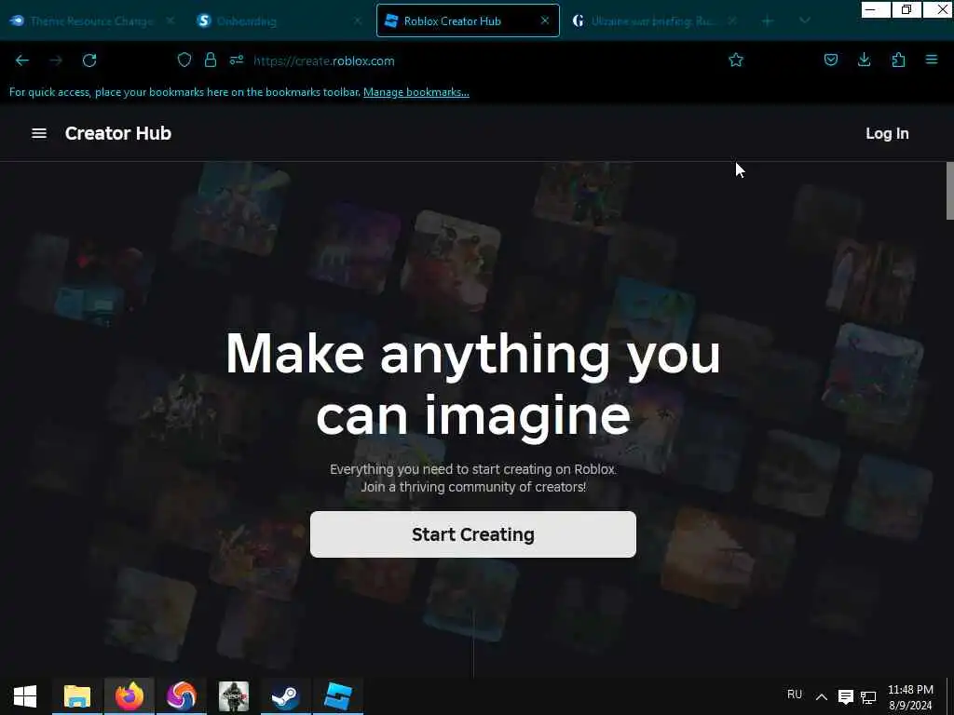Open site permissions icon in address bar
Image resolution: width=954 pixels, height=715 pixels.
[x=237, y=60]
